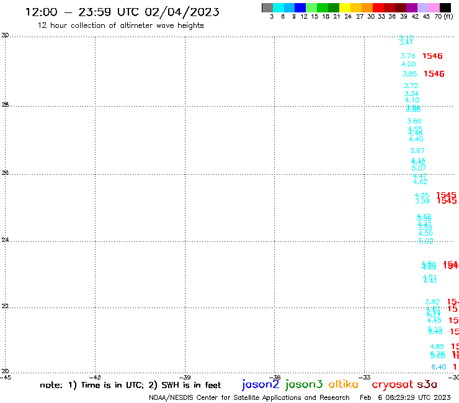
Task: Select the wave height reading '5.07'
Action: (419, 168)
